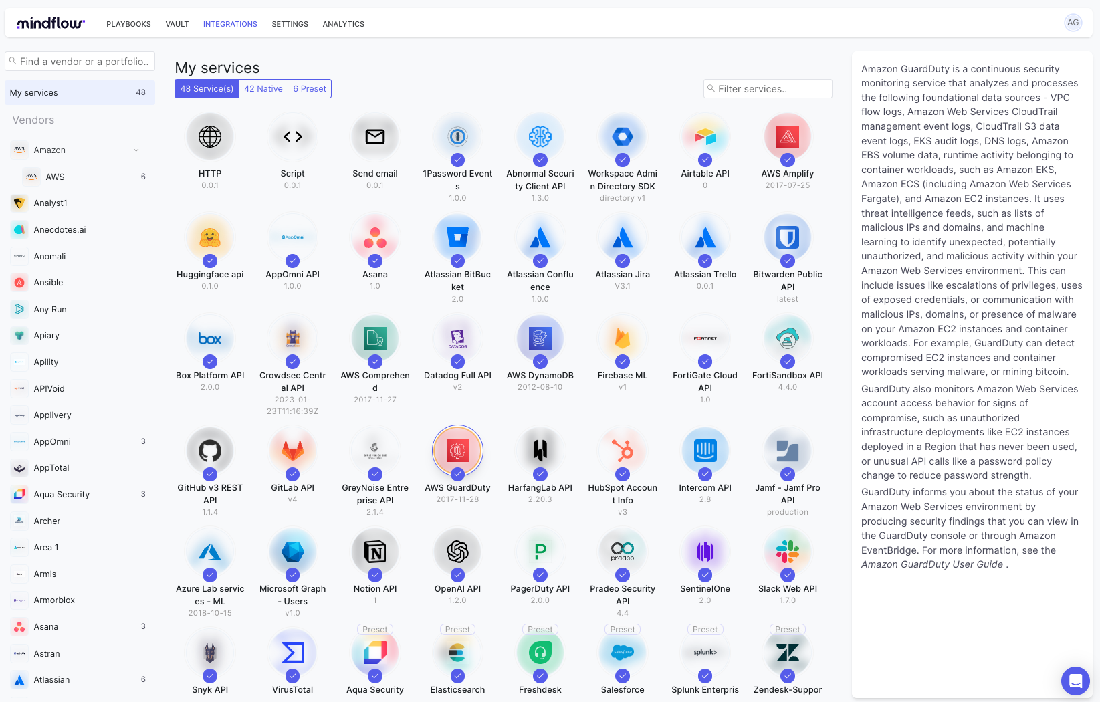Click the PagerDuty API icon

(540, 552)
